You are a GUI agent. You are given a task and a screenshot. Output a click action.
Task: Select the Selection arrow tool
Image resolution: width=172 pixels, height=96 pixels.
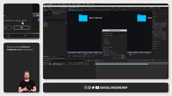[x=47, y=8]
